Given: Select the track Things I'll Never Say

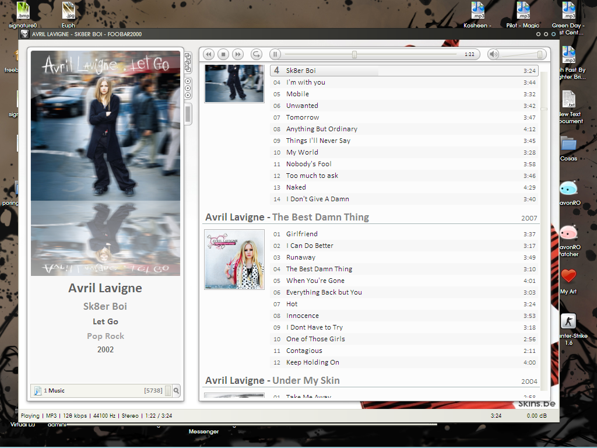Looking at the screenshot, I should tap(405, 141).
